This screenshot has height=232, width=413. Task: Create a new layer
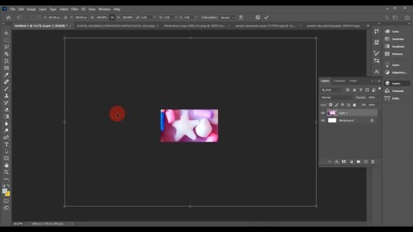[366, 162]
